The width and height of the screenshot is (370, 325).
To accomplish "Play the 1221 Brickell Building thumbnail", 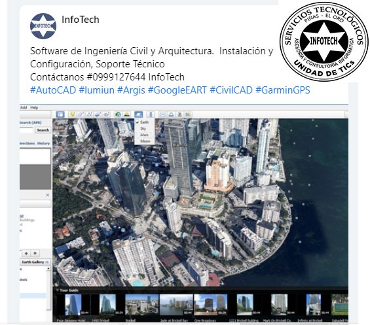I will click(x=245, y=305).
